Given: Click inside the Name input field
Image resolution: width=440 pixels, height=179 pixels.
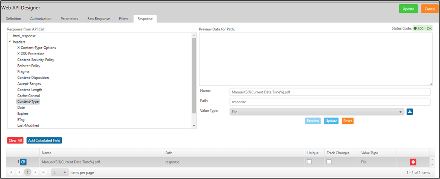Looking at the screenshot, I should pyautogui.click(x=330, y=92).
